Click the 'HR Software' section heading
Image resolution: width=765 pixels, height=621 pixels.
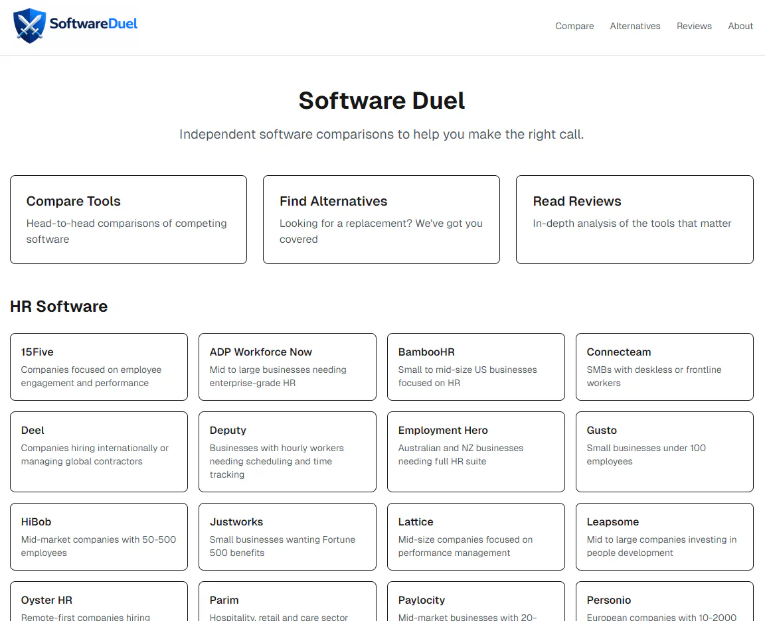click(59, 306)
